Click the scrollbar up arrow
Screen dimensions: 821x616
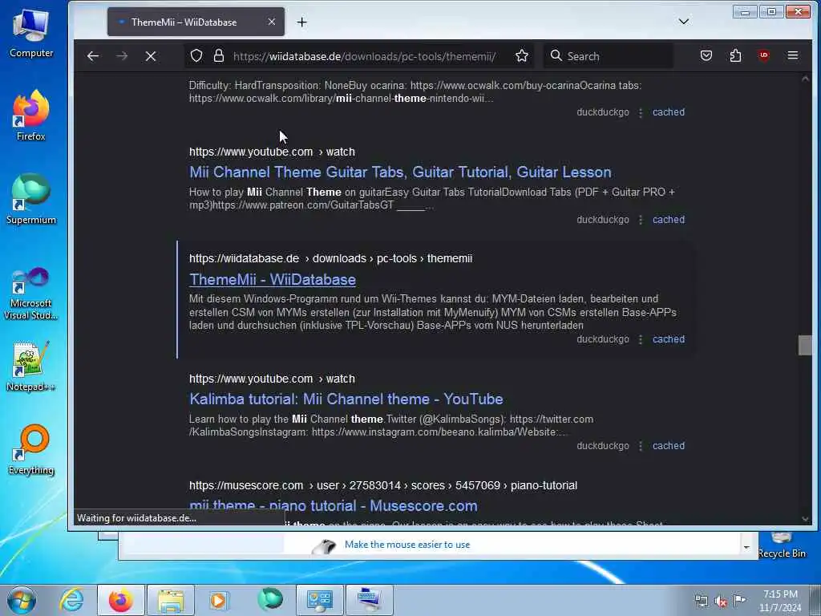[805, 79]
